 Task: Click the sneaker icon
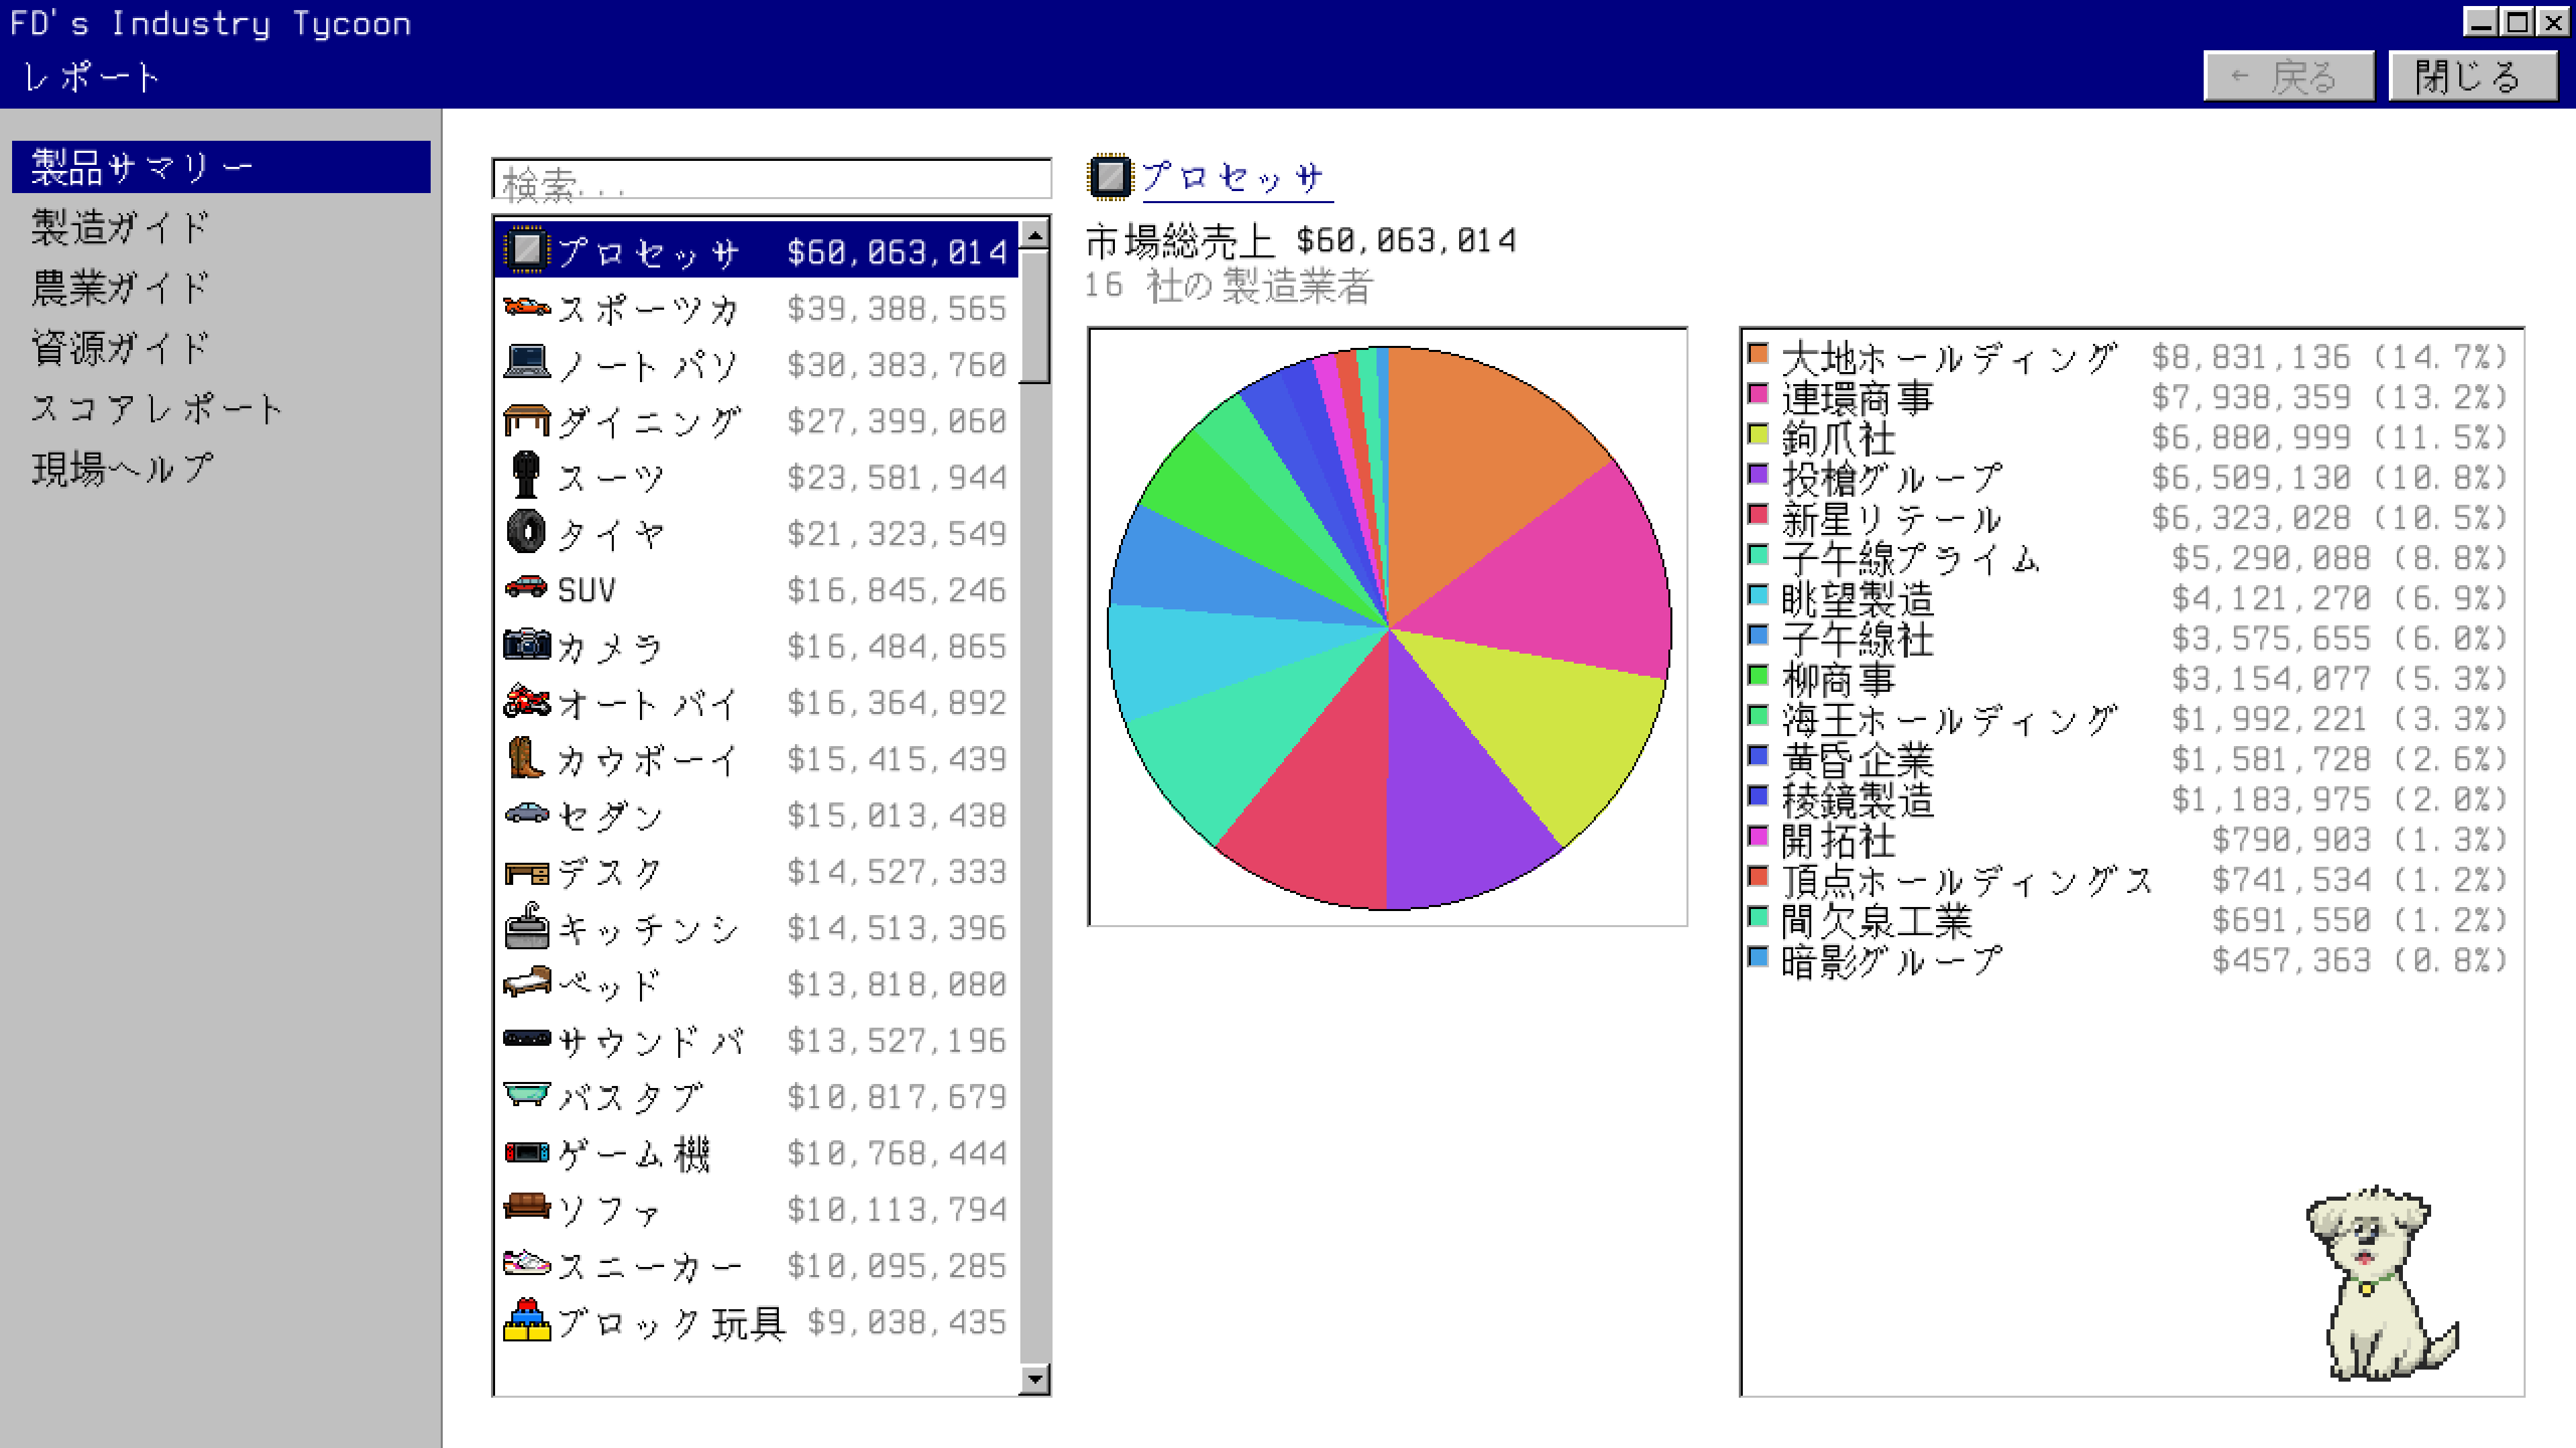click(x=526, y=1263)
